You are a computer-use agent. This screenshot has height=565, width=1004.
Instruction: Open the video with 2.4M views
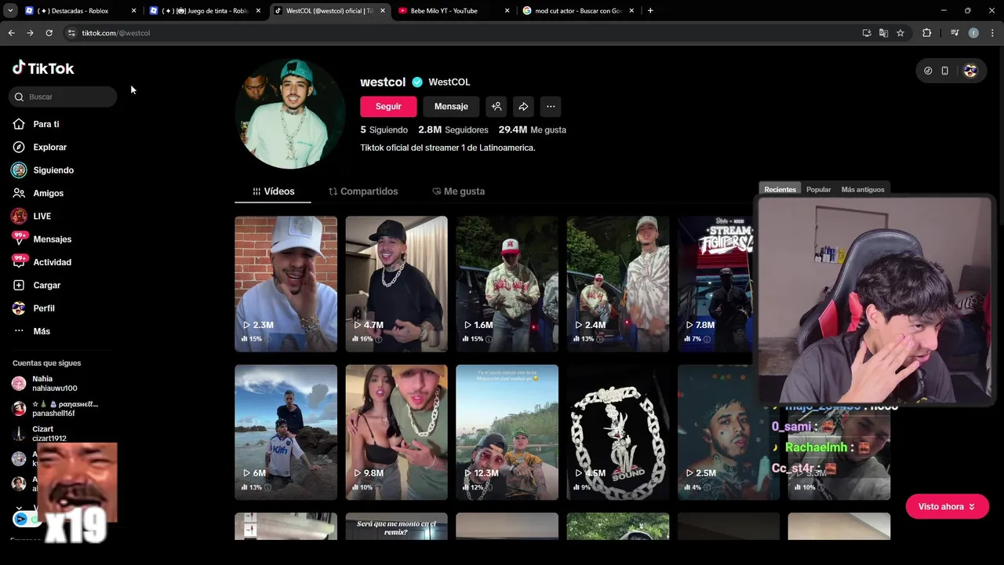click(x=617, y=284)
